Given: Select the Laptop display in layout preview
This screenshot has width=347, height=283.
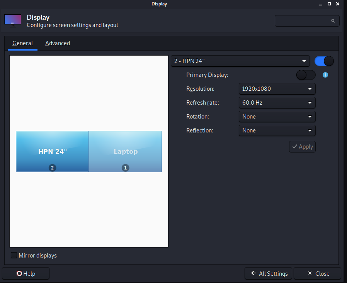Looking at the screenshot, I should point(125,151).
